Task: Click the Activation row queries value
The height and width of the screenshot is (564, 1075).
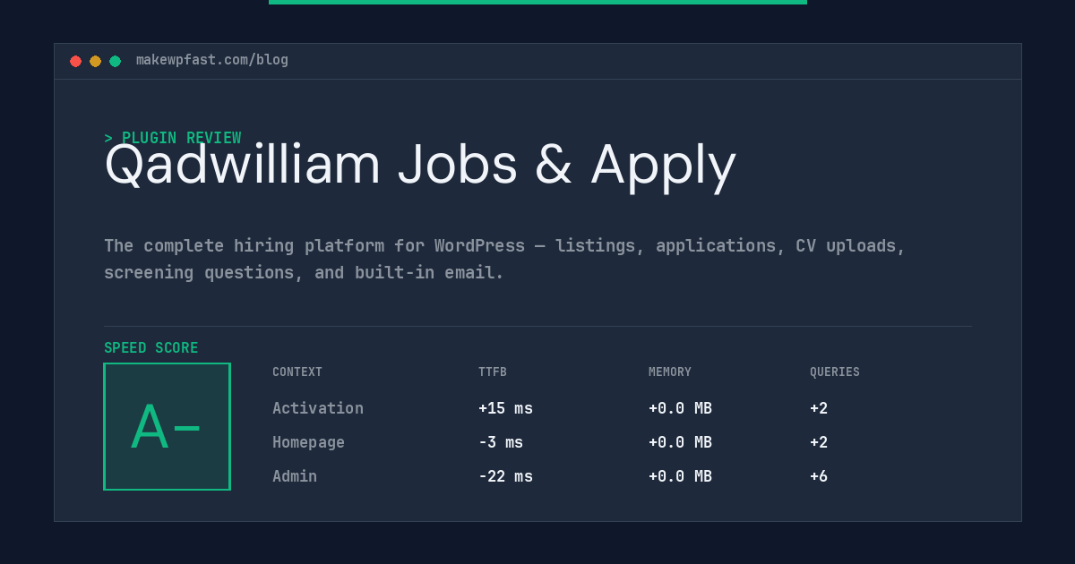Action: click(819, 408)
